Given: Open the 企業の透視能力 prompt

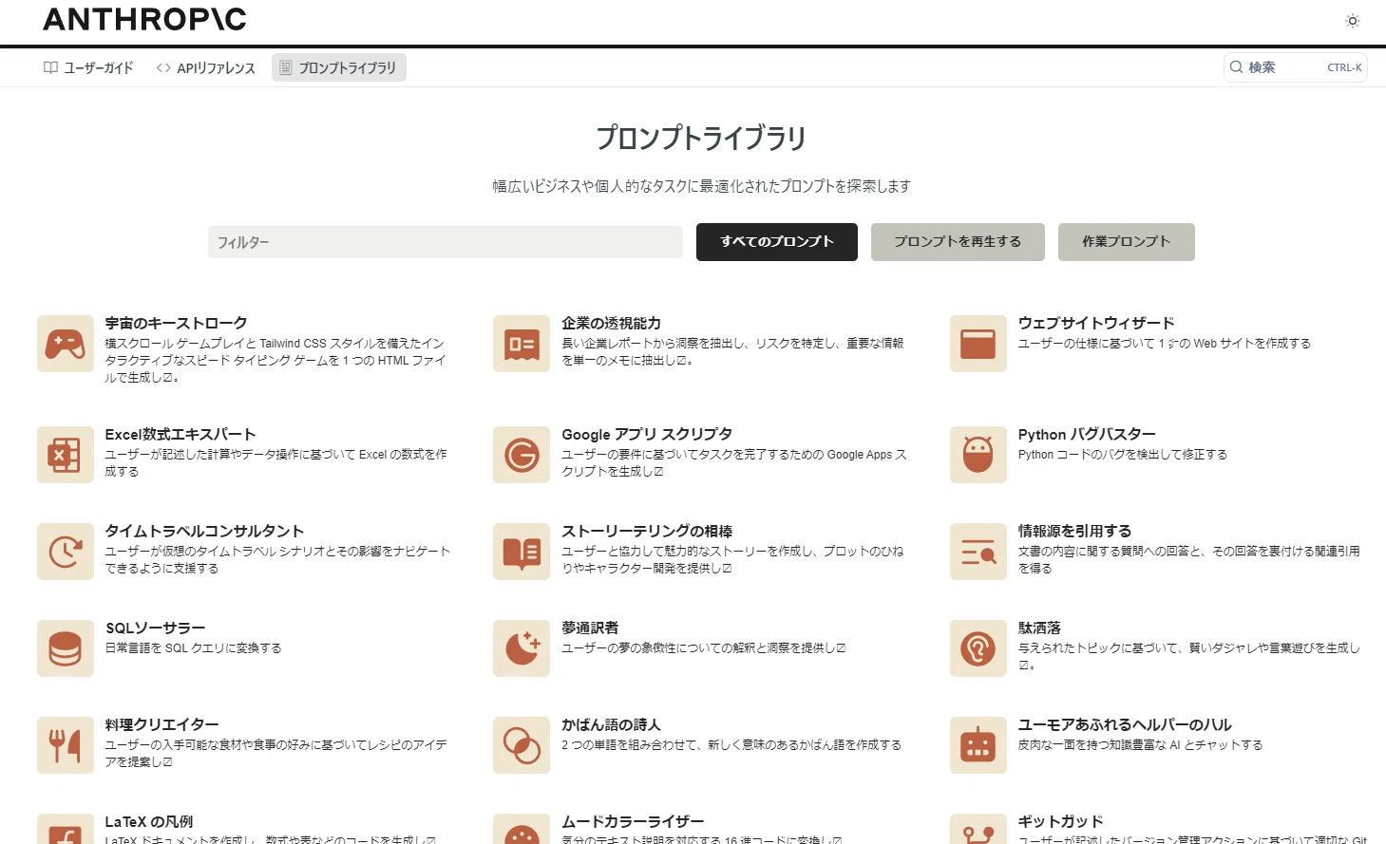Looking at the screenshot, I should (611, 324).
